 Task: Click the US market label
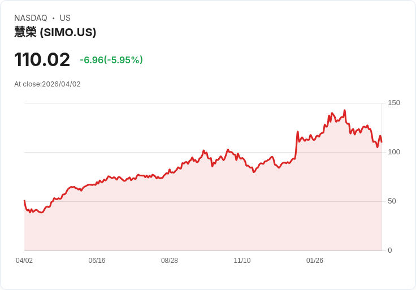click(65, 18)
